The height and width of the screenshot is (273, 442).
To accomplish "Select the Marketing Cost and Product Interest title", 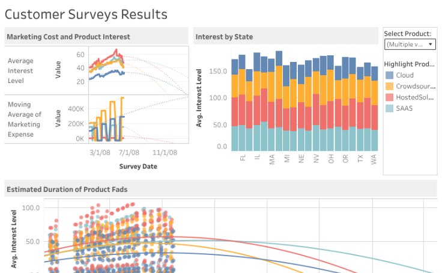I will (68, 37).
